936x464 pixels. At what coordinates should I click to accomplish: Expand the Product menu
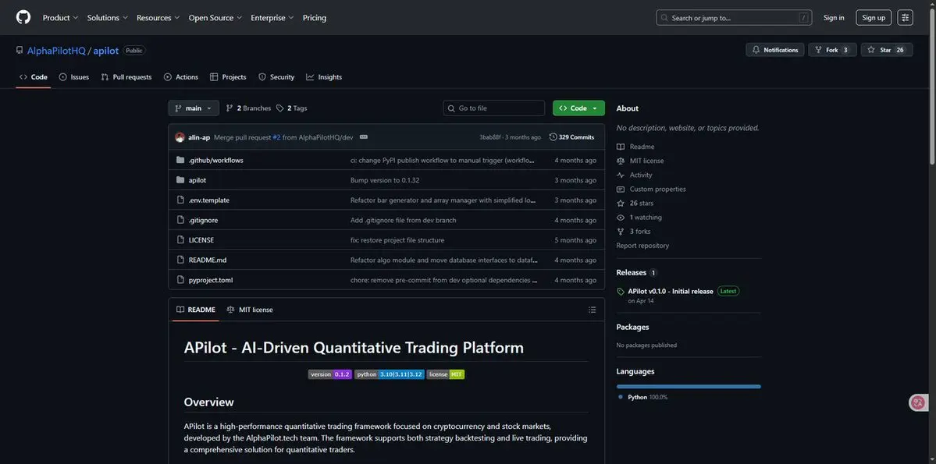coord(60,17)
